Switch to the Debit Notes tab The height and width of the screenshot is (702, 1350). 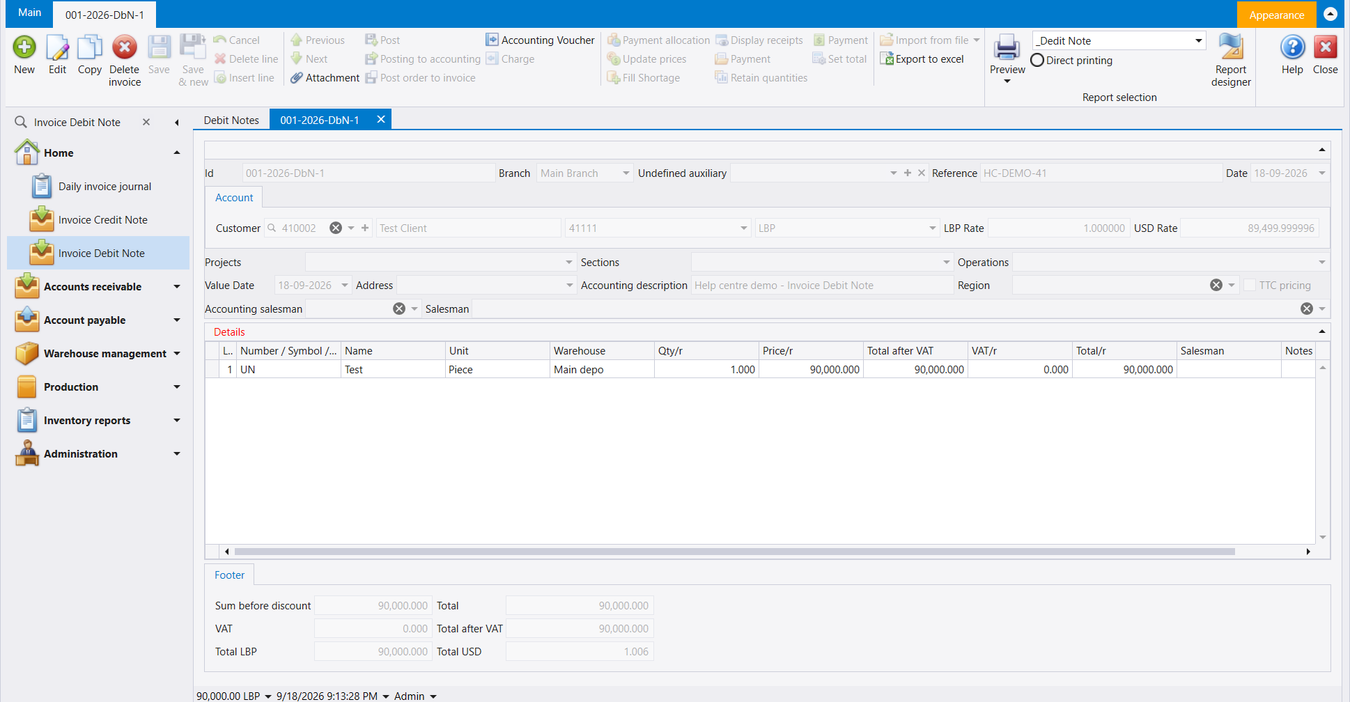click(231, 120)
